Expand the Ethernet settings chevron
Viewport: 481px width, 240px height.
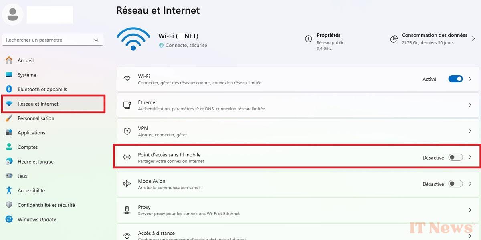tap(470, 105)
